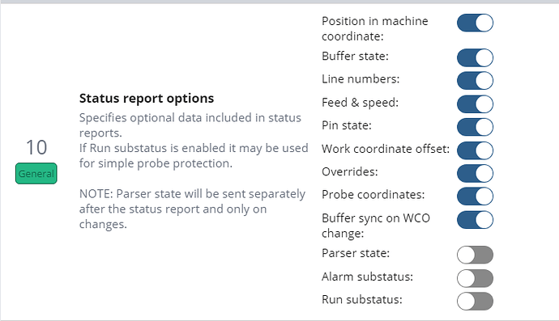Switch off the Pin state toggle
Viewport: 559px width, 321px height.
click(475, 127)
